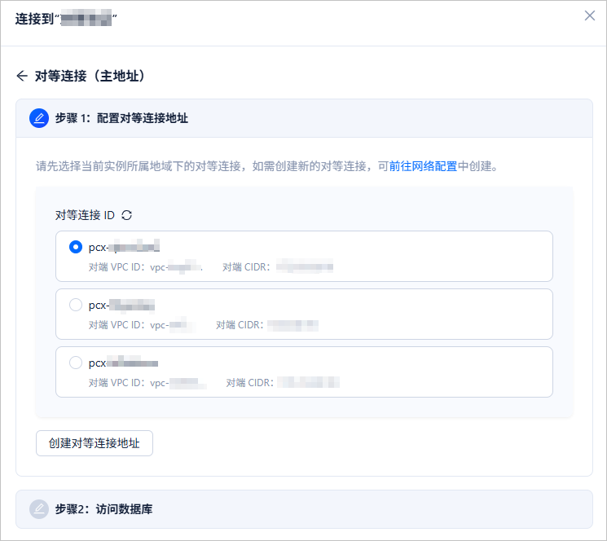Click 对端 VPC ID text in the third card
This screenshot has height=541, width=607.
point(117,383)
